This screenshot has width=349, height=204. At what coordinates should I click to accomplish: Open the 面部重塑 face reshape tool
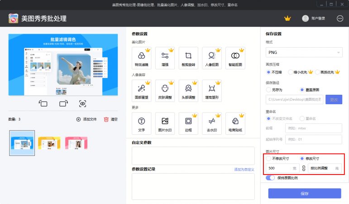(x=141, y=90)
